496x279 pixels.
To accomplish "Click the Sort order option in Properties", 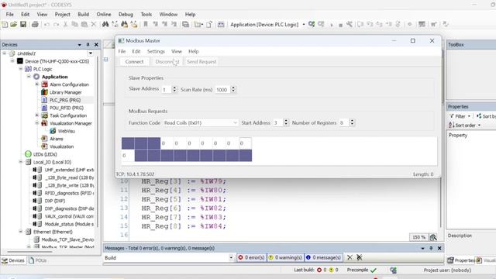I will coord(464,126).
